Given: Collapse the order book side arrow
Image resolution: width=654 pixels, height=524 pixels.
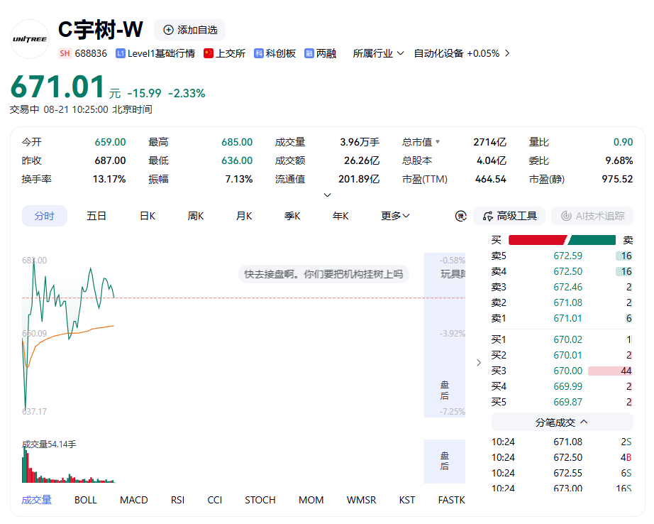Looking at the screenshot, I should pyautogui.click(x=479, y=362).
